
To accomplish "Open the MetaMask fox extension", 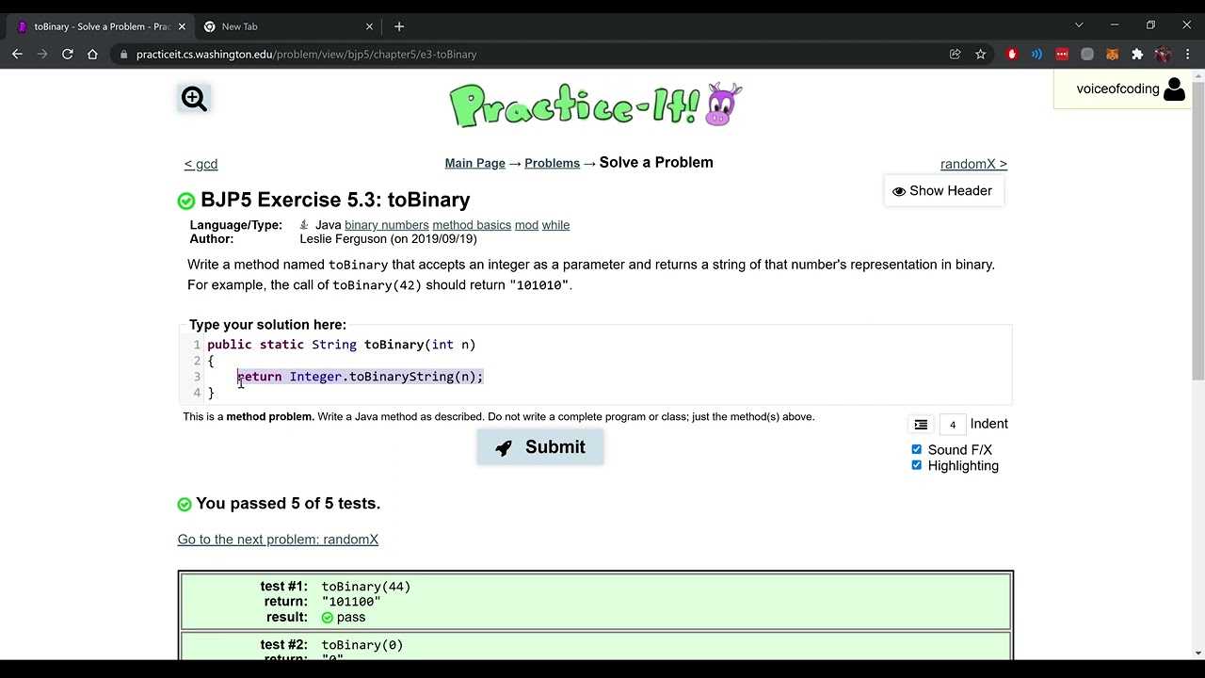I will click(1112, 55).
